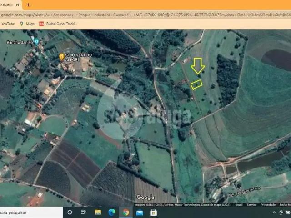Open the Privacidade link in map footer
This screenshot has width=291, height=218.
[x=268, y=205]
